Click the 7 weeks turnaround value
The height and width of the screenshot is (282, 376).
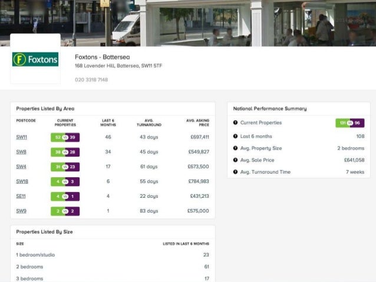pyautogui.click(x=355, y=172)
